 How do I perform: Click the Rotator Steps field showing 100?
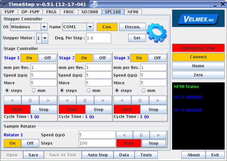(x=97, y=143)
